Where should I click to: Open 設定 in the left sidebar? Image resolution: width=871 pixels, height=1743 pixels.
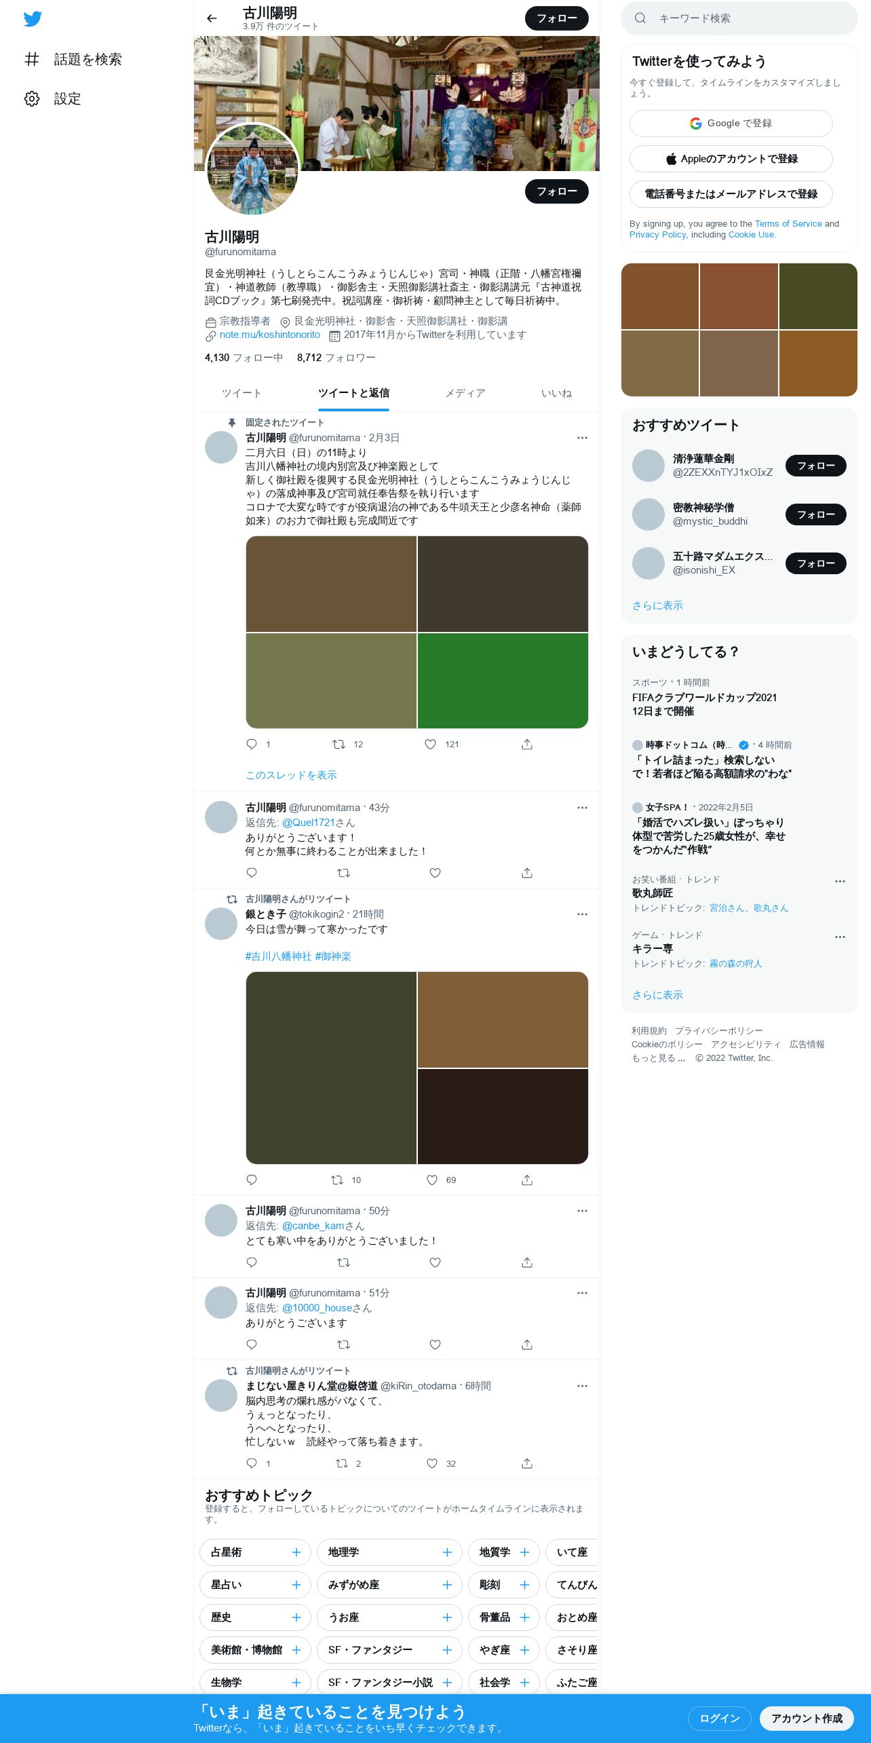(x=53, y=98)
